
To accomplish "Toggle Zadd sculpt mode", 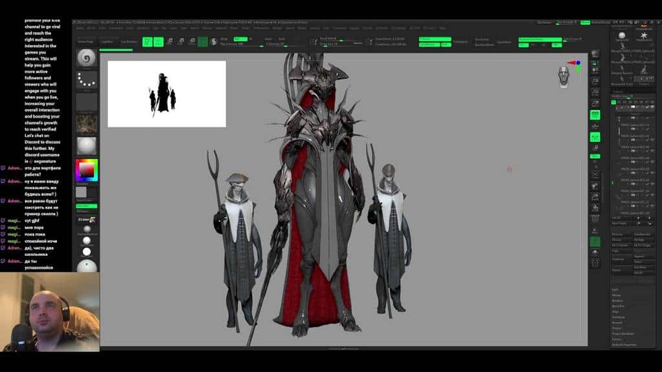I will click(x=268, y=39).
